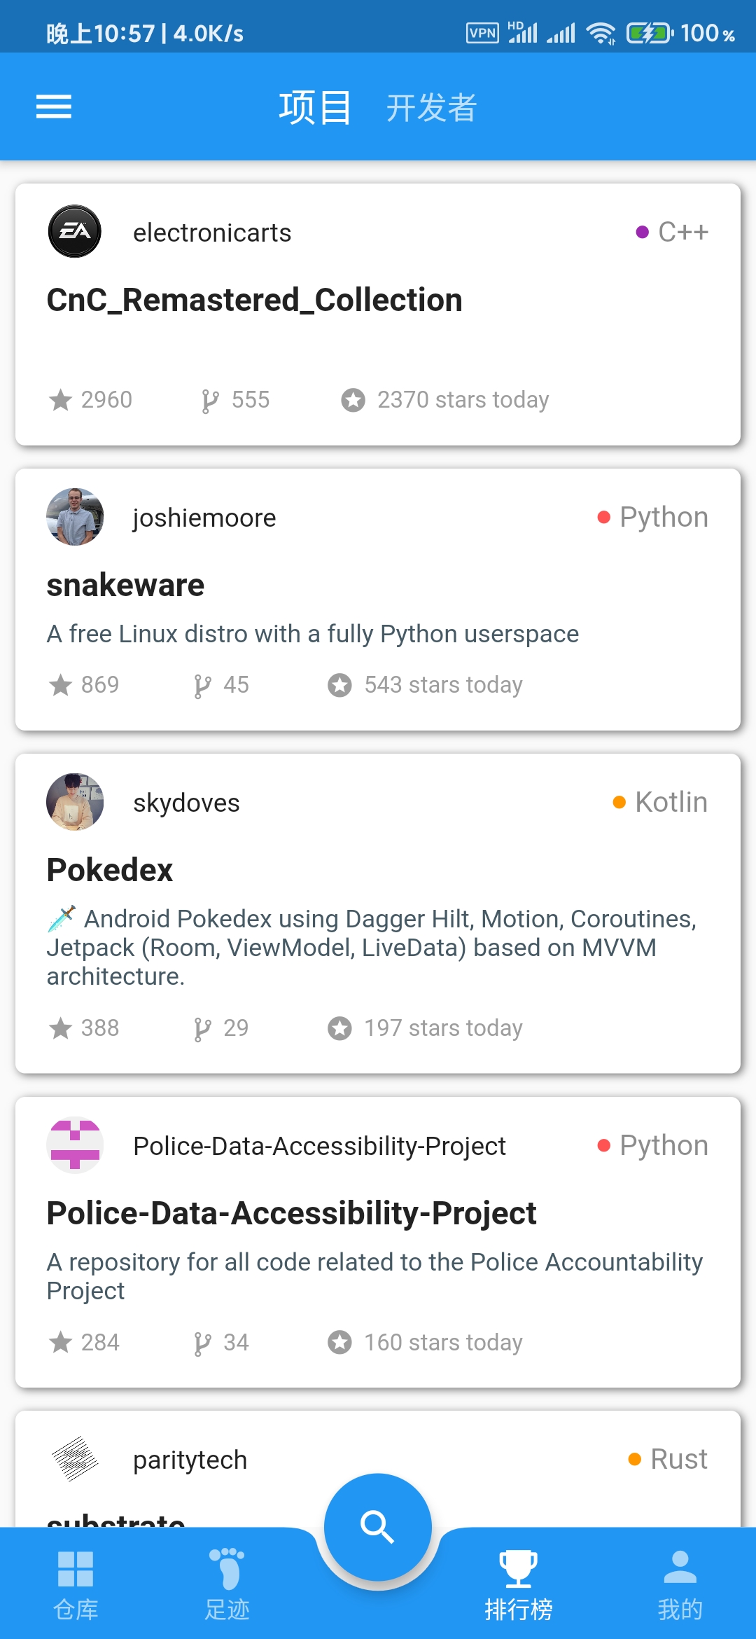Tap the fork icon beside 45
756x1639 pixels.
(202, 686)
